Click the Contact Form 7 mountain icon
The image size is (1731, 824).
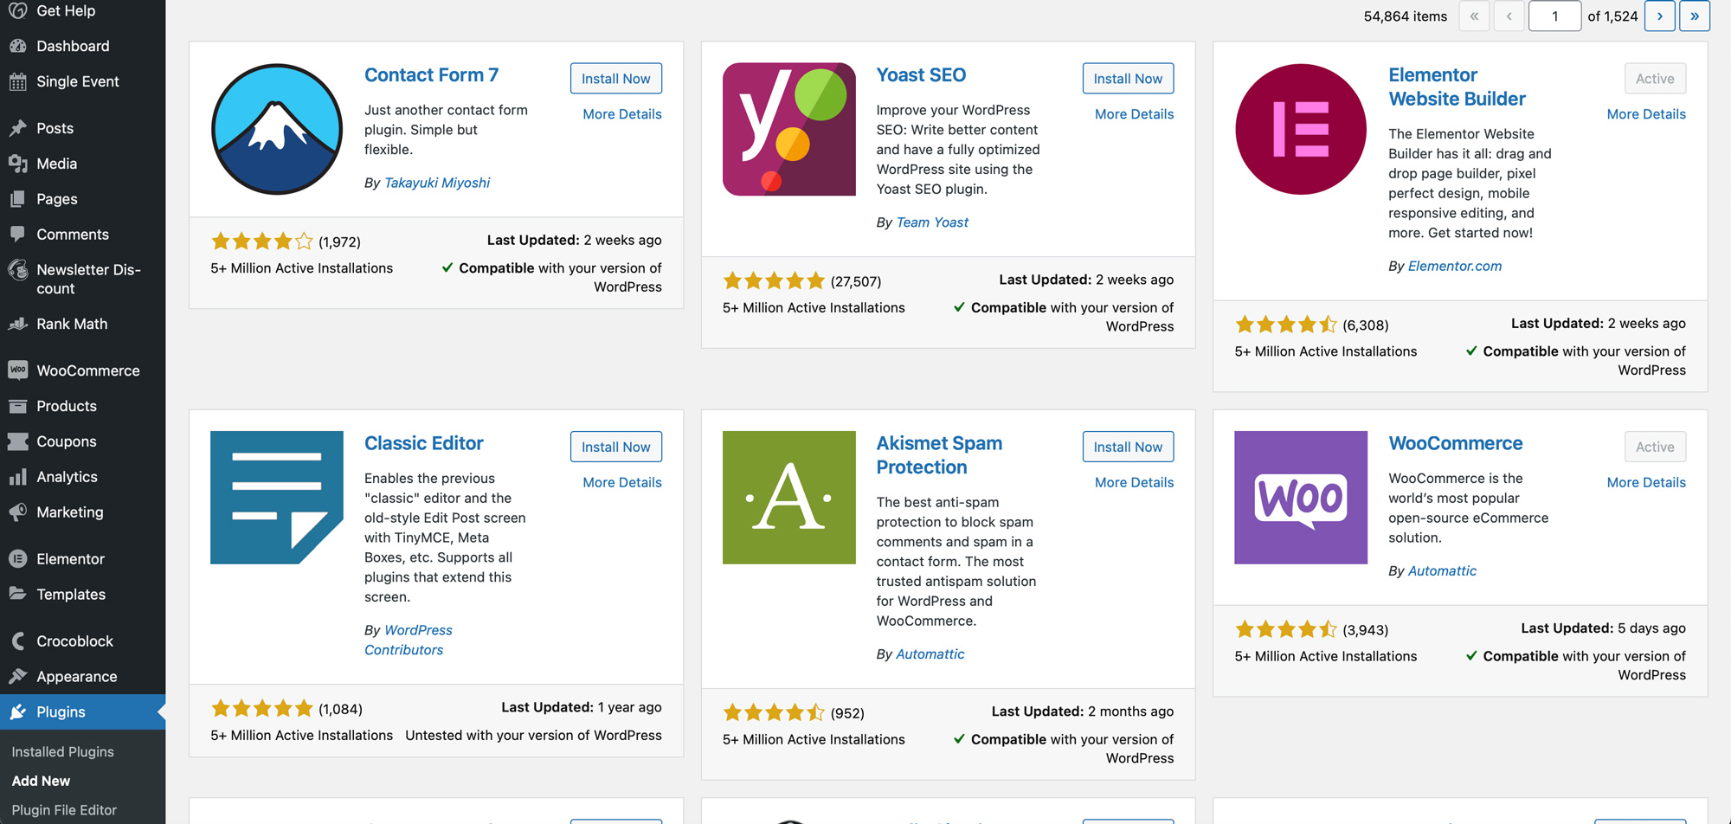277,129
